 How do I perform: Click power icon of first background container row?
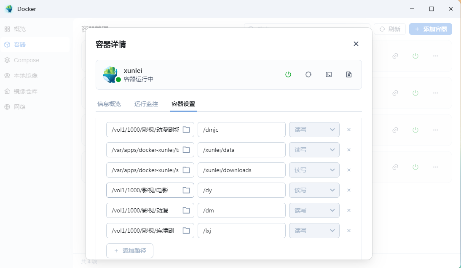click(415, 56)
